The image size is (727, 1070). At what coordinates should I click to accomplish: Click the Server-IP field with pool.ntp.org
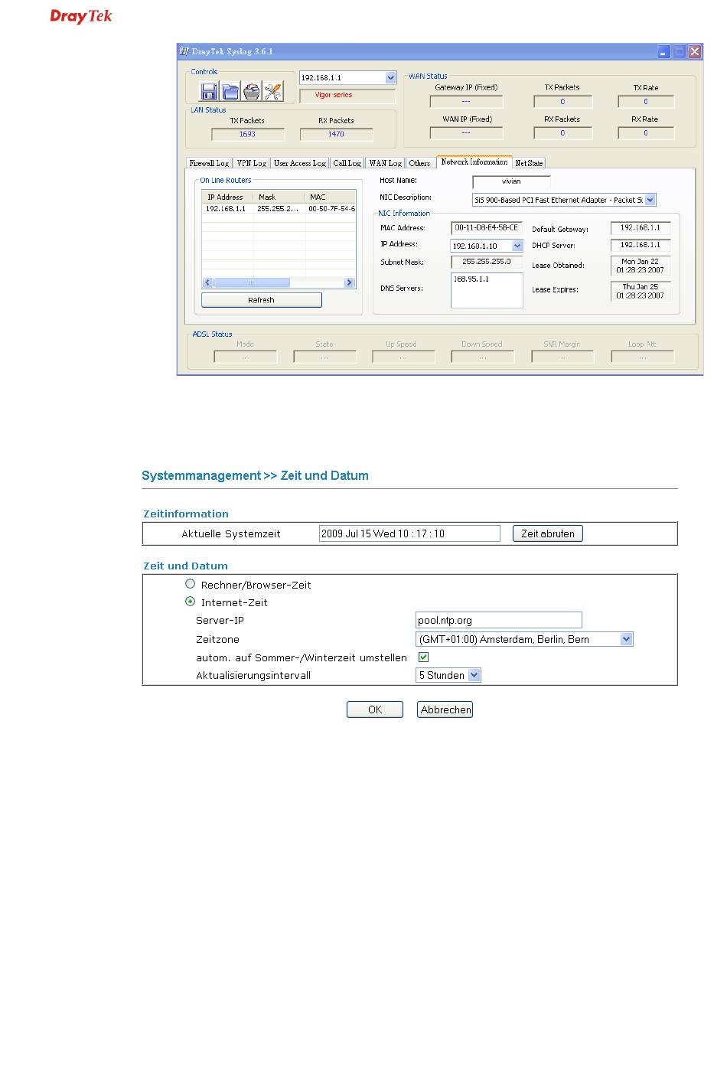click(499, 620)
